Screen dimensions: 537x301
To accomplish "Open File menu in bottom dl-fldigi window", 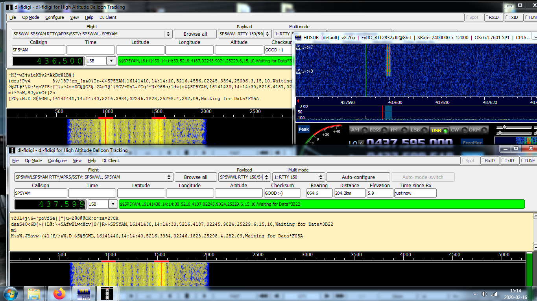I will pos(15,161).
